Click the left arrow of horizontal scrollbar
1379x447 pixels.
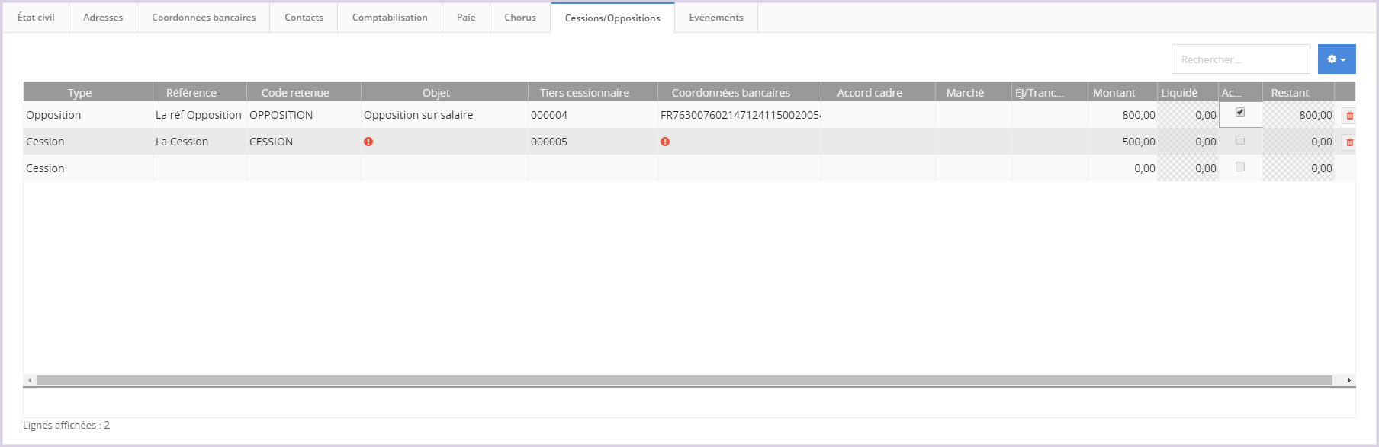click(x=30, y=380)
